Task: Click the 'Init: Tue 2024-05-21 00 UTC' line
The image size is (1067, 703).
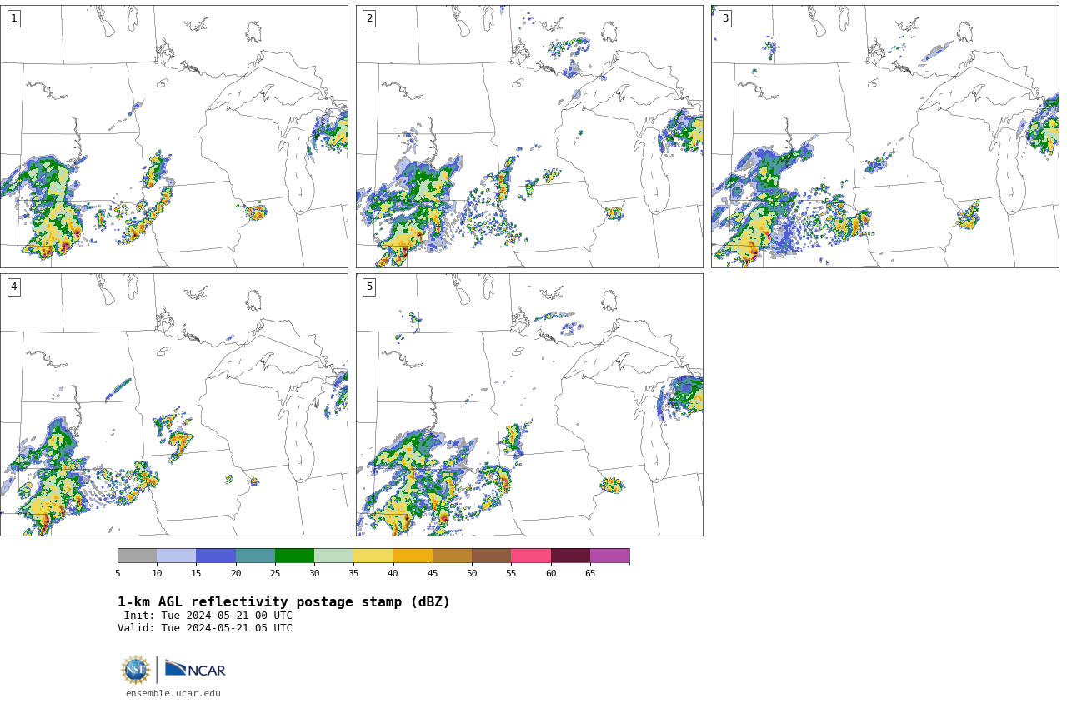Action: 208,616
